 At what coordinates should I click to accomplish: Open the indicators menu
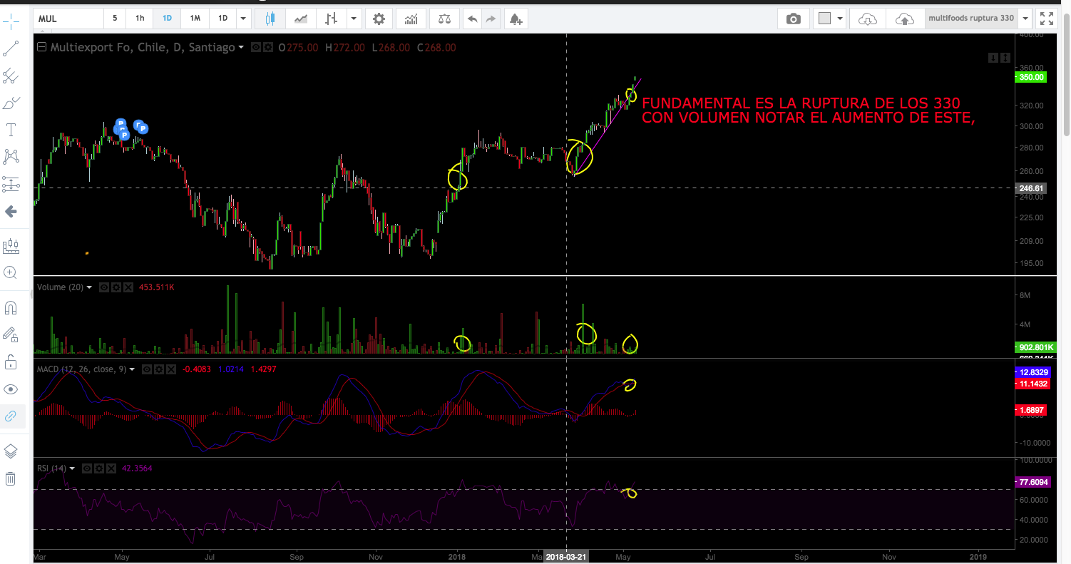411,19
